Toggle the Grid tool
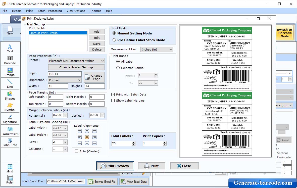The image size is (297, 188). [10, 168]
